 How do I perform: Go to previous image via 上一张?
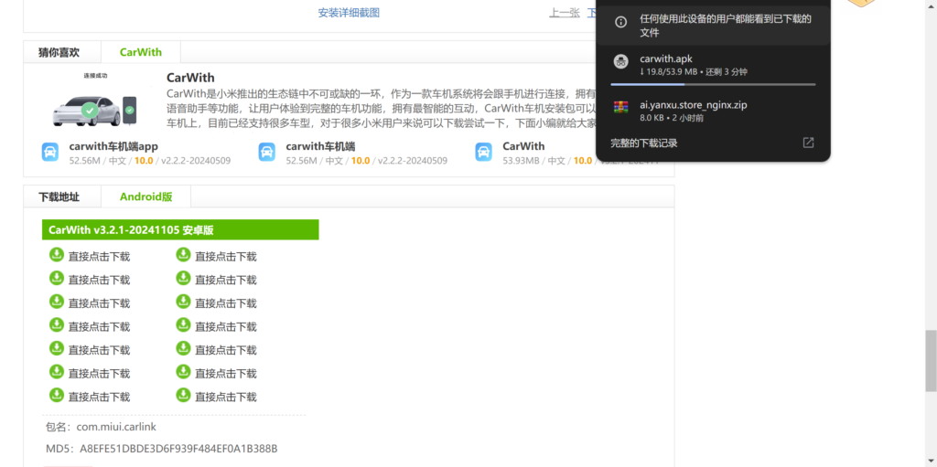564,13
